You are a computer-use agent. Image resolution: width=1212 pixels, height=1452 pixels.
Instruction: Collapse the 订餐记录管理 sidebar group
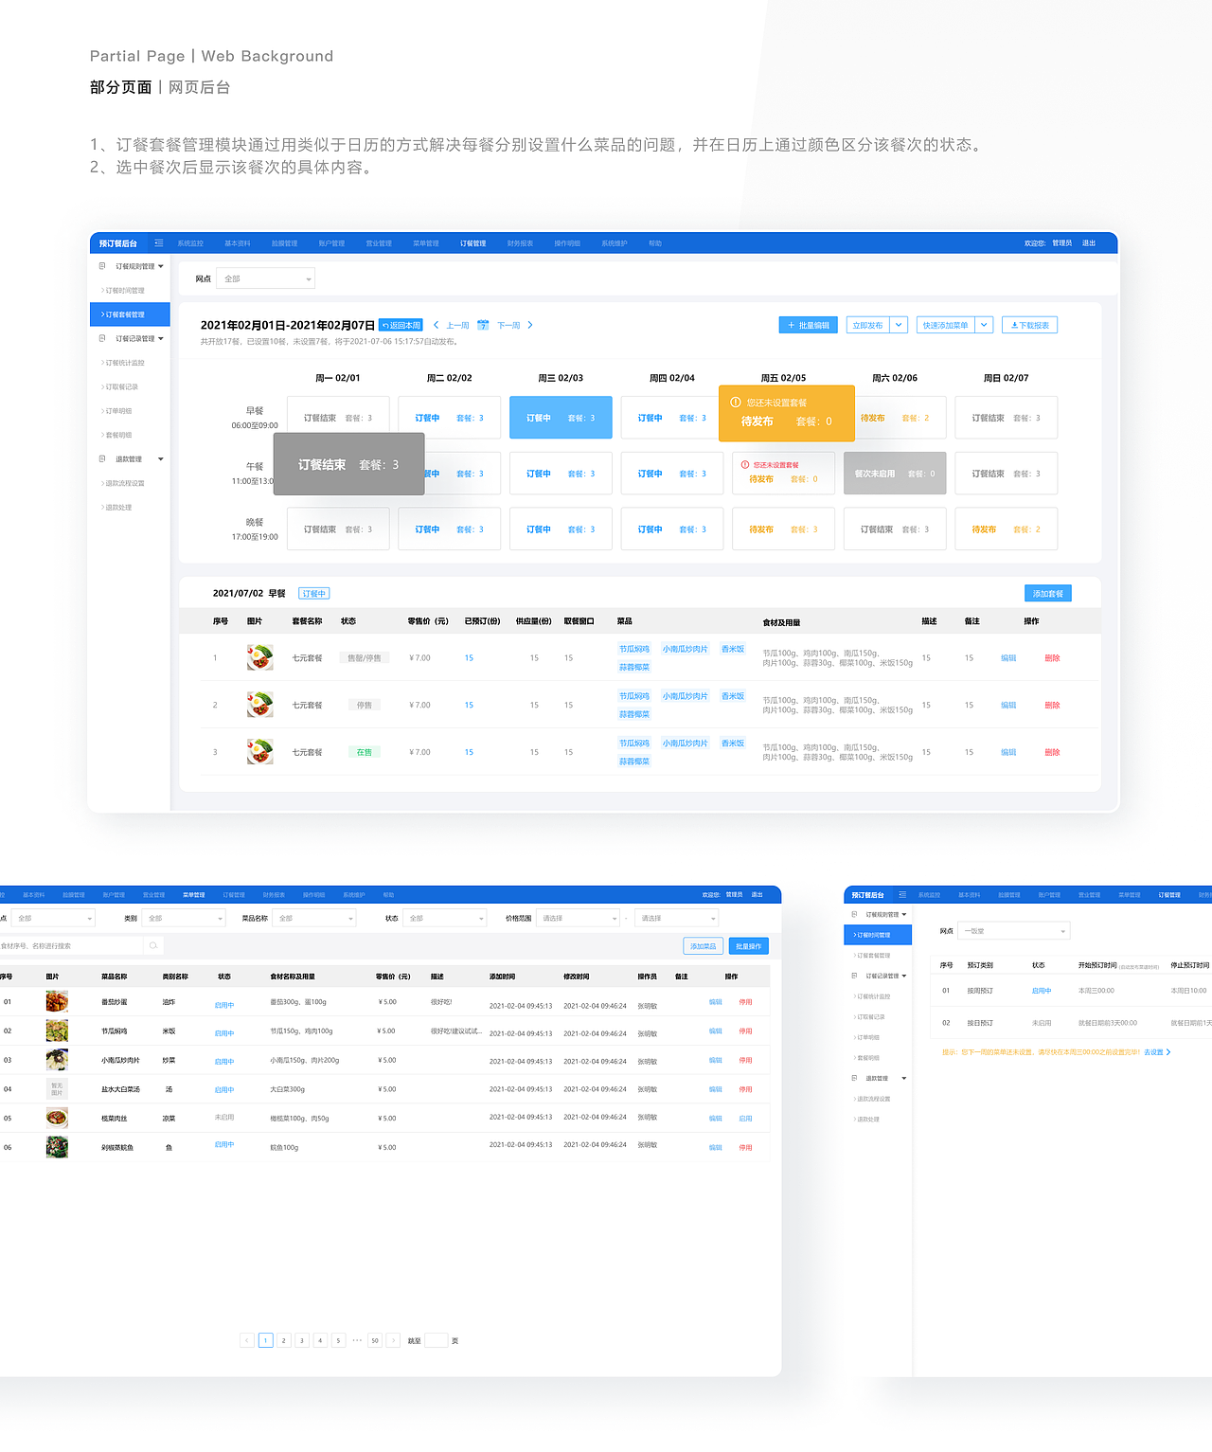161,338
